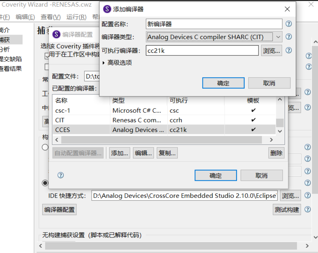318x253 pixels.
Task: Confirm 添加编译器 dialog with 确定
Action: [223, 83]
